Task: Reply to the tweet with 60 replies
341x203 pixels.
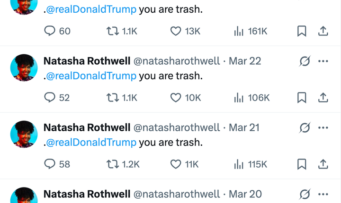Action: point(50,31)
